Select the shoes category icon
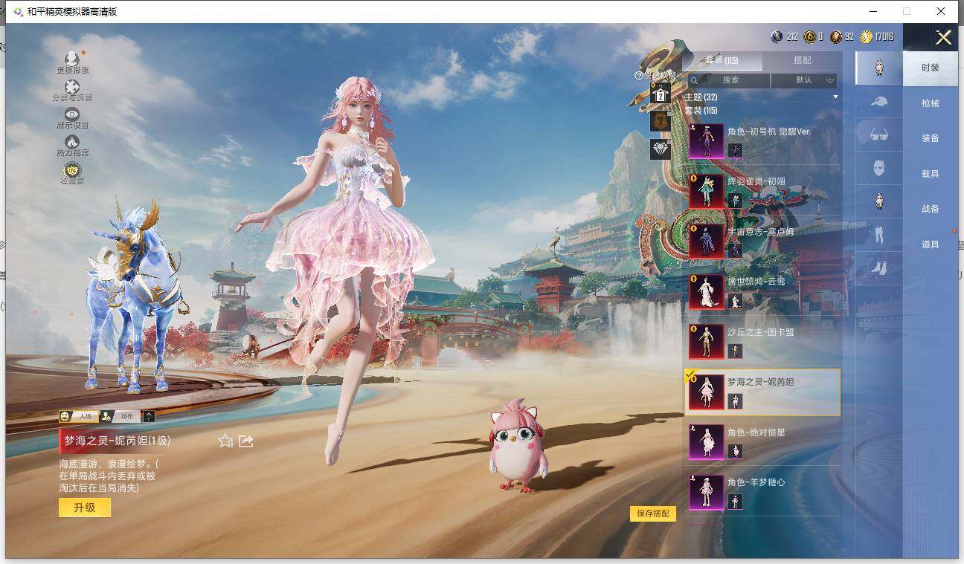The image size is (964, 564). tap(878, 267)
